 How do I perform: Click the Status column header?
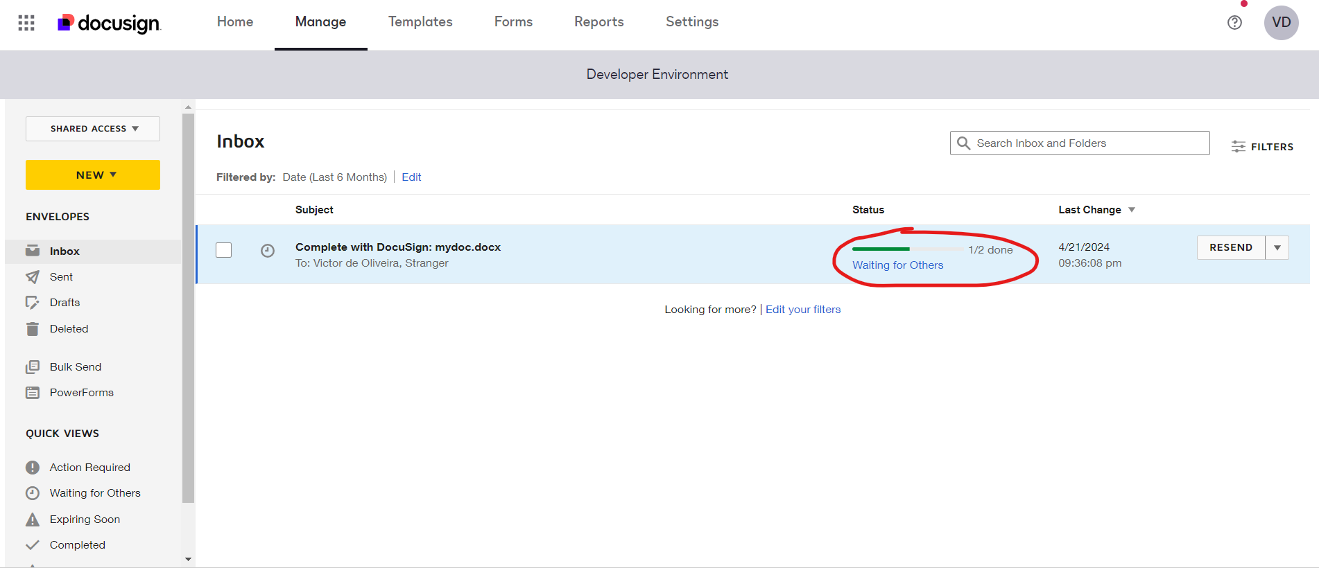click(x=868, y=210)
